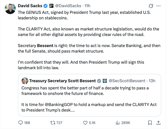
Task: Click the All-In affiliation badge
Action: click(51, 6)
